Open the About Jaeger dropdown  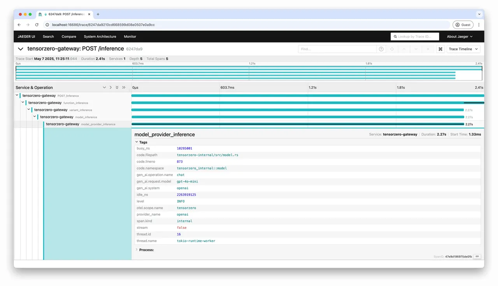(459, 37)
